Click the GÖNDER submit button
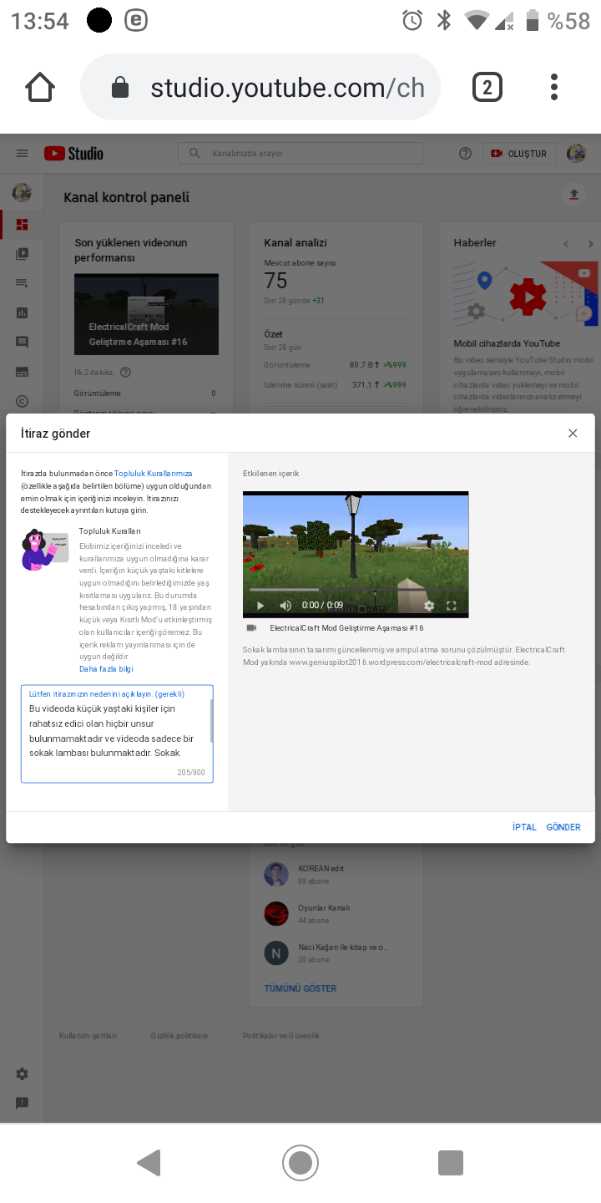 click(563, 827)
